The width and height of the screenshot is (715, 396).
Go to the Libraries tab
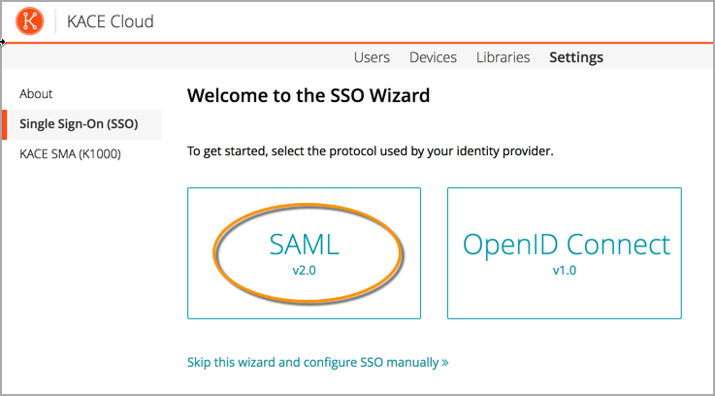tap(503, 57)
